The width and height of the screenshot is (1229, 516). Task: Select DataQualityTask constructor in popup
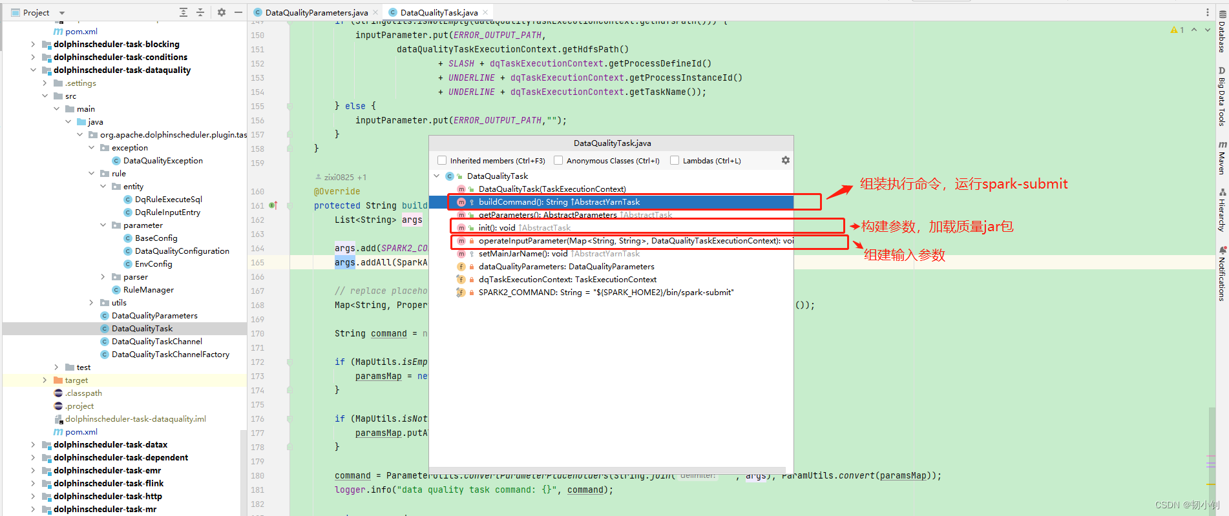point(552,189)
